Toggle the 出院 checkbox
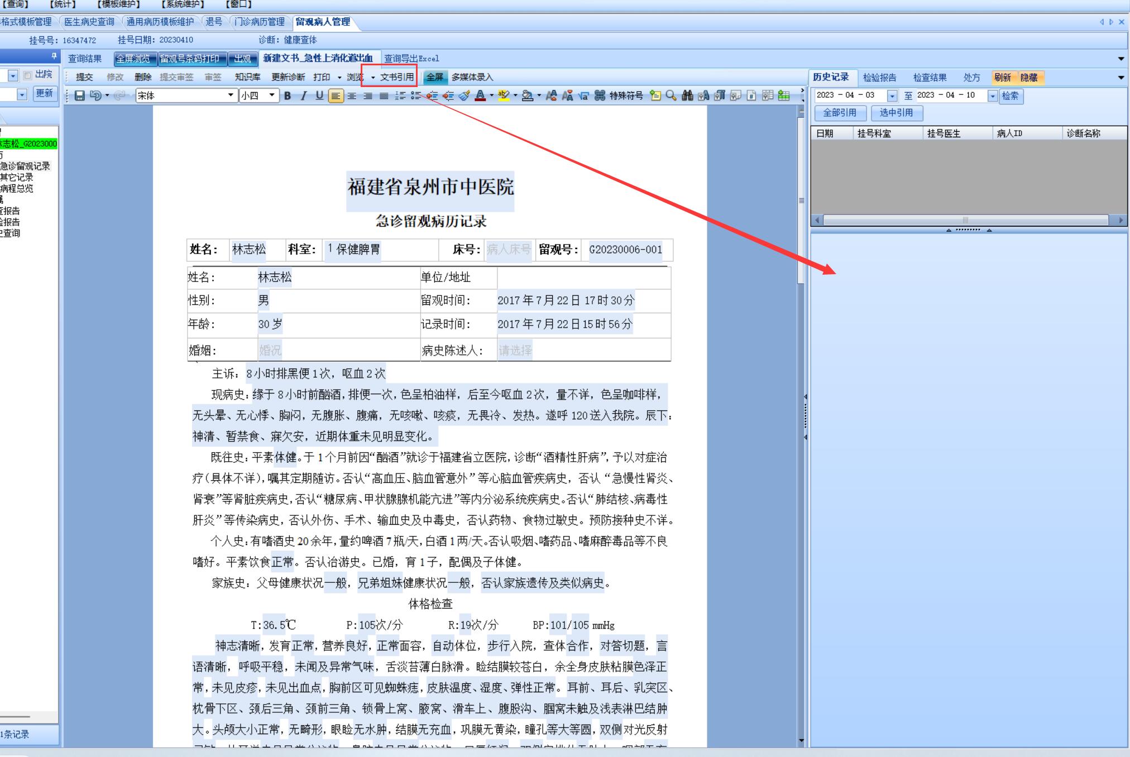 (x=28, y=75)
